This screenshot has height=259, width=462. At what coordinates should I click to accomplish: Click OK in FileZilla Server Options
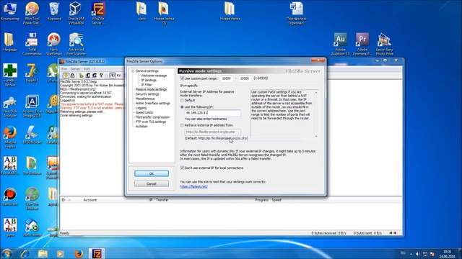tap(152, 173)
